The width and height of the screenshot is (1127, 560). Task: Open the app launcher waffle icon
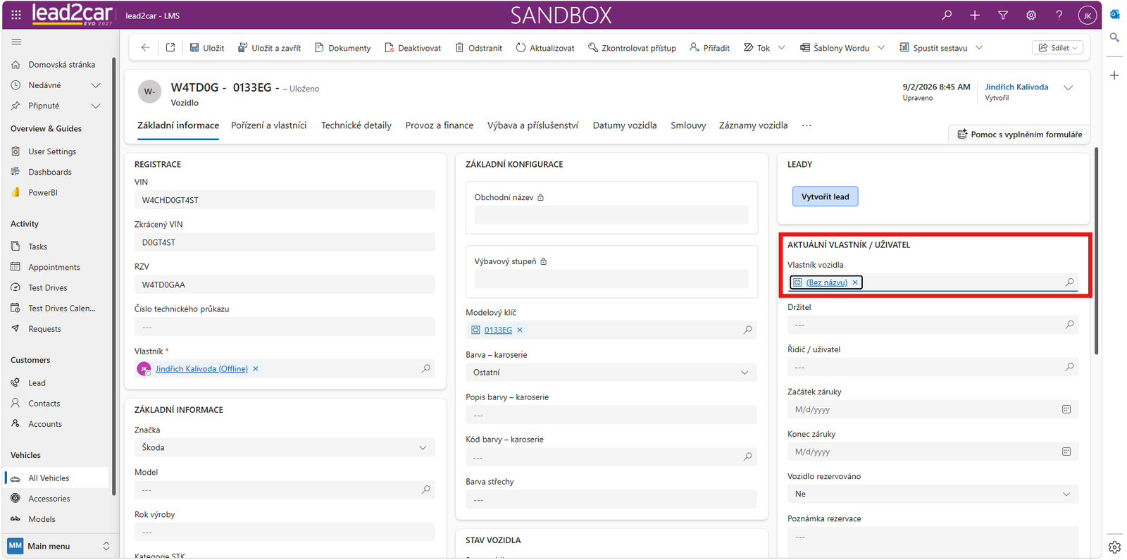pyautogui.click(x=16, y=14)
